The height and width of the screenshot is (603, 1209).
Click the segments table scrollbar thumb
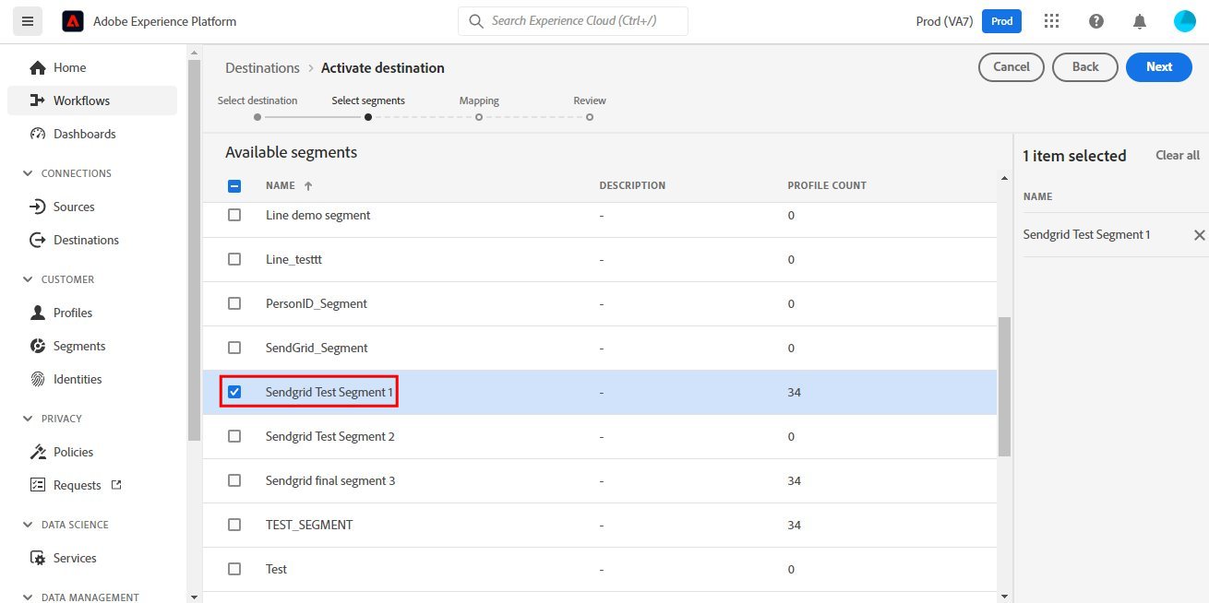click(x=1005, y=386)
